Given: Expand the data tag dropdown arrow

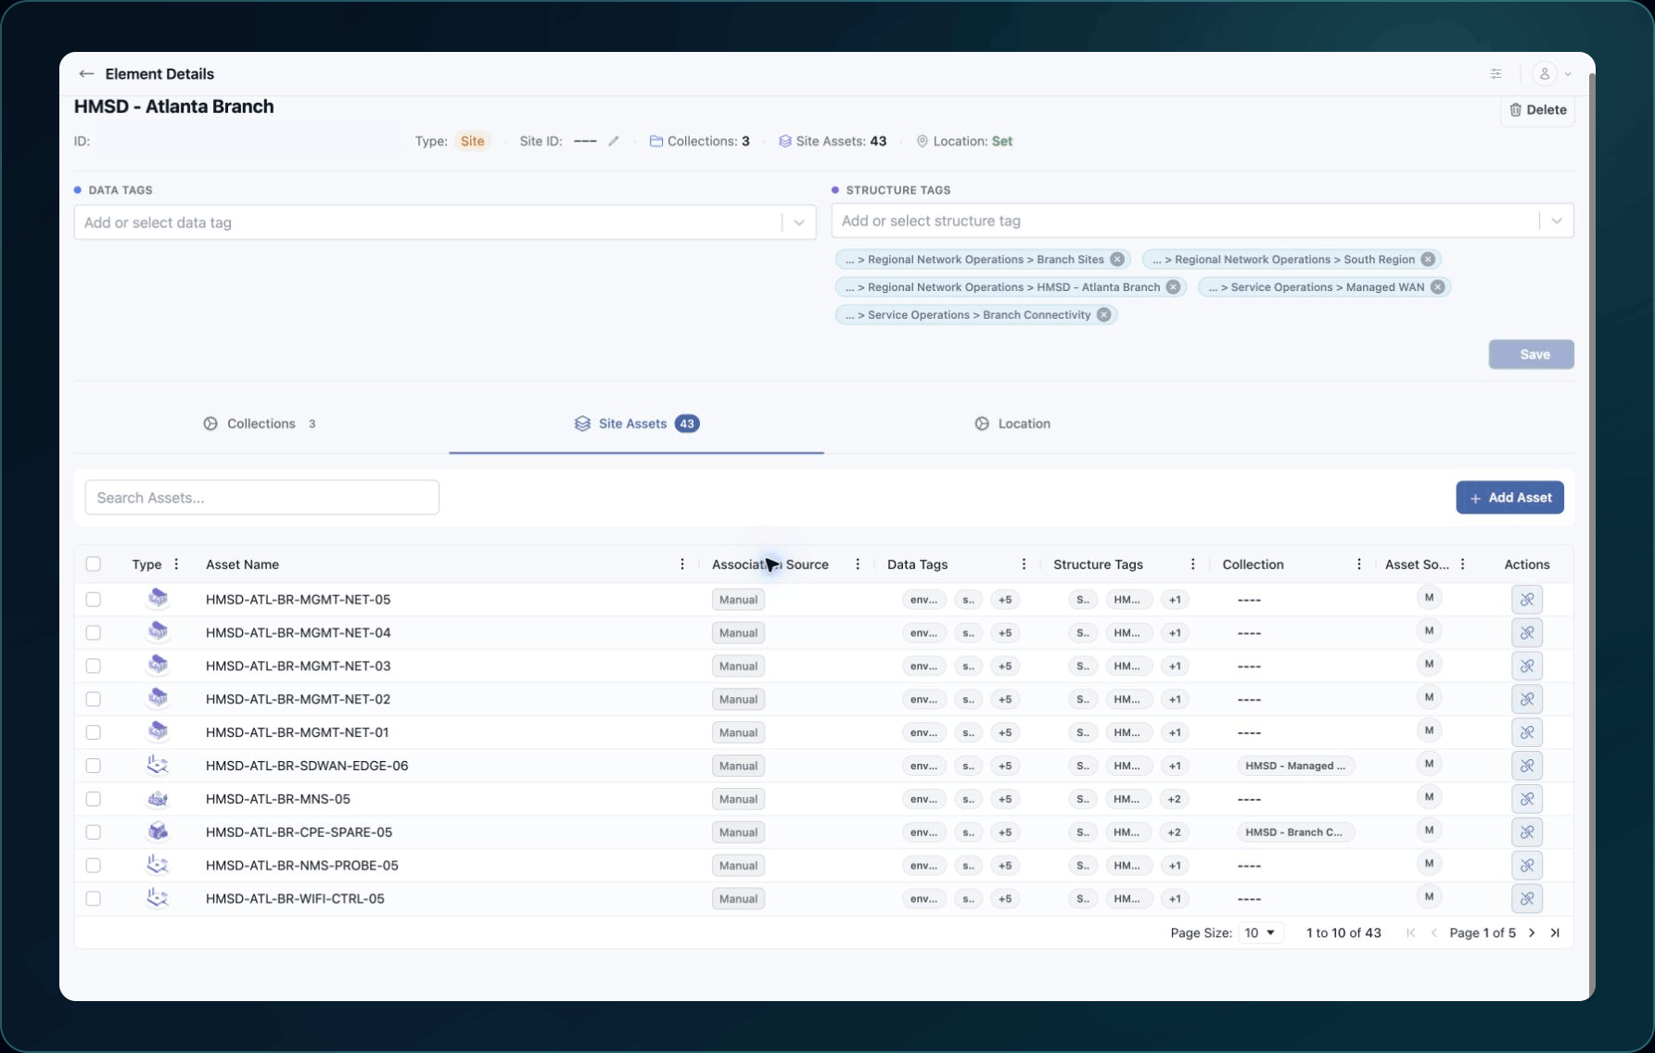Looking at the screenshot, I should (798, 222).
